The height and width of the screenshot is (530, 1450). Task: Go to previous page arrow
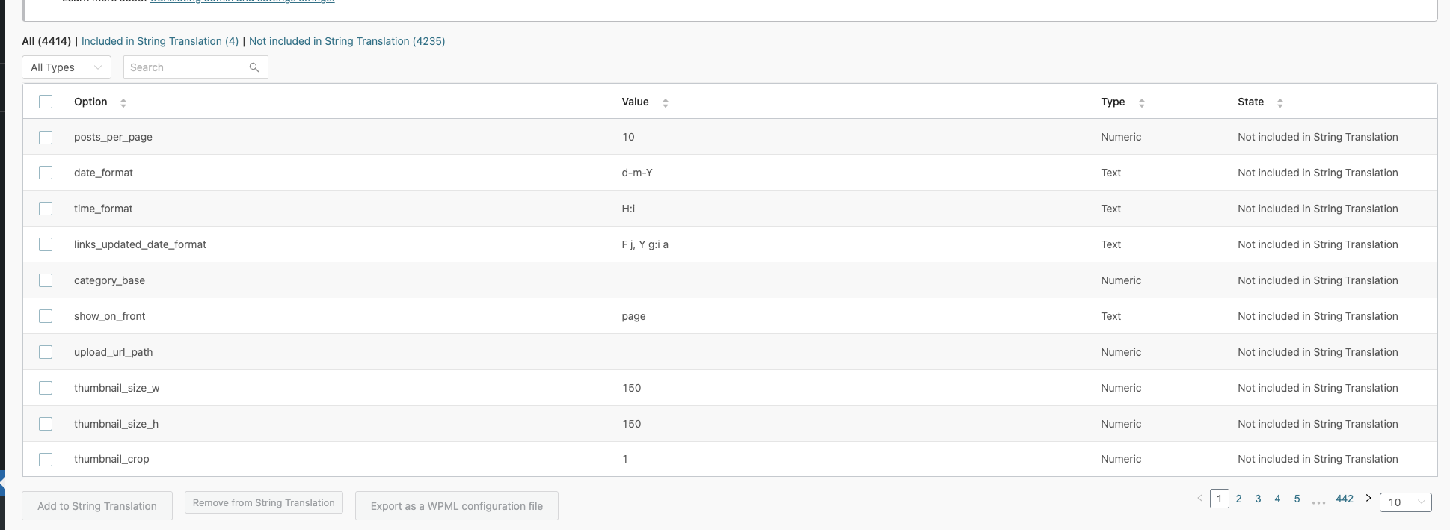point(1199,498)
